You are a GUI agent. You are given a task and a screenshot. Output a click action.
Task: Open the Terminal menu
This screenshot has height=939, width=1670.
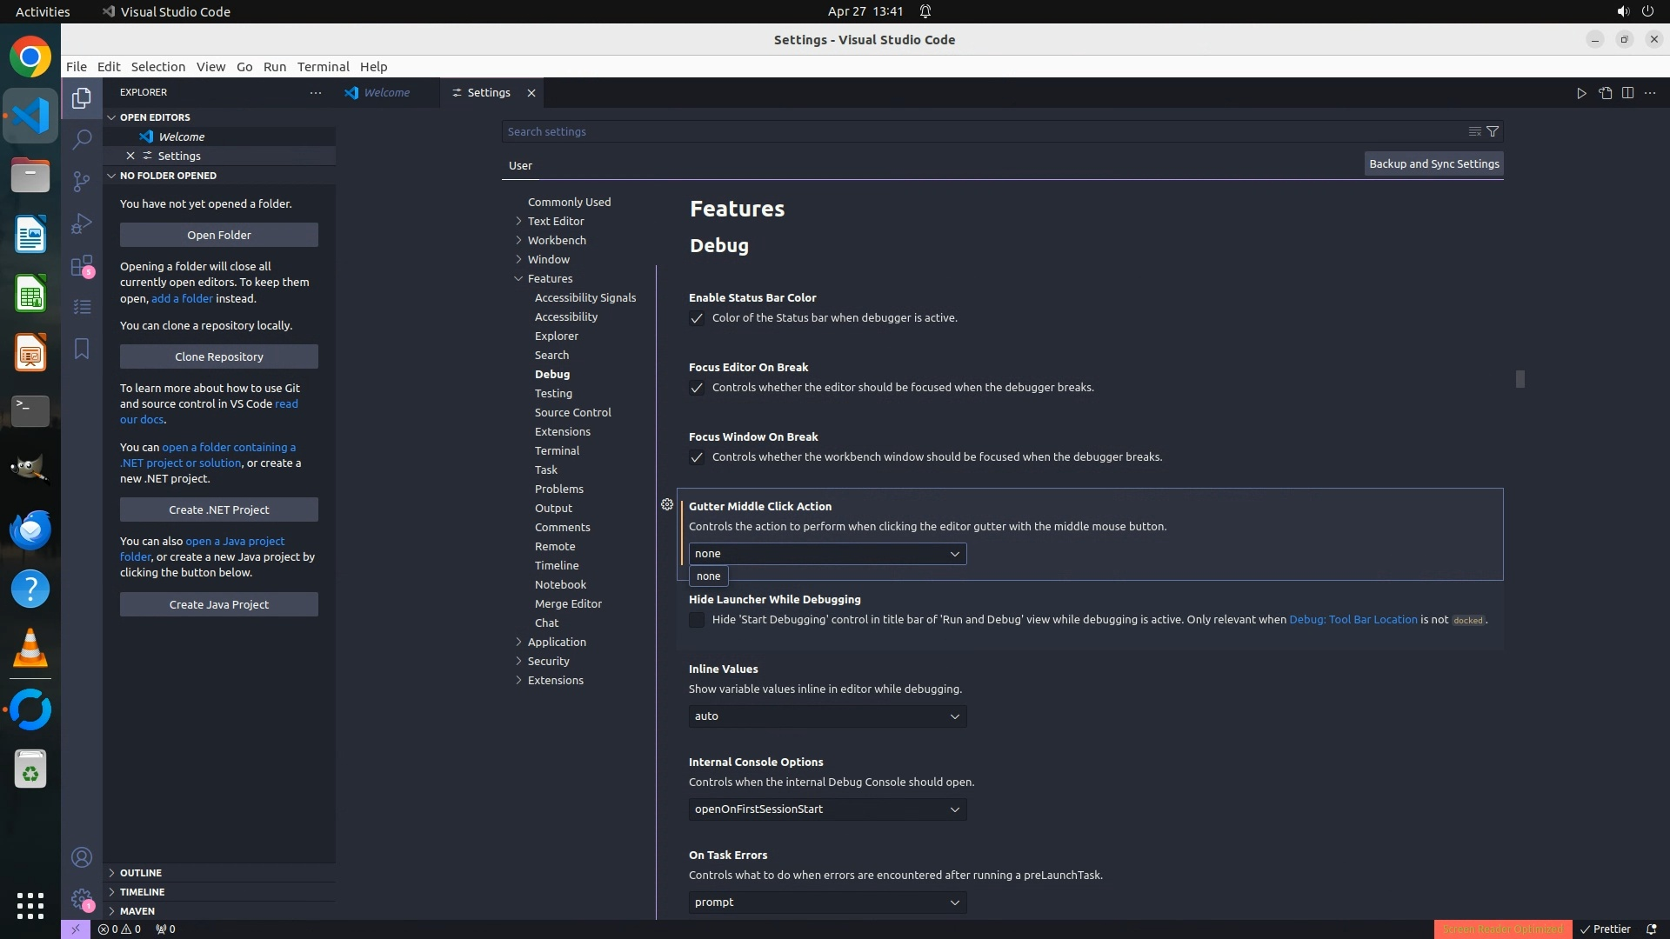[x=323, y=67]
